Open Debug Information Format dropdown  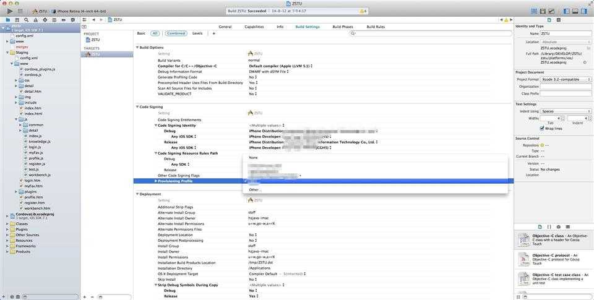pyautogui.click(x=269, y=72)
